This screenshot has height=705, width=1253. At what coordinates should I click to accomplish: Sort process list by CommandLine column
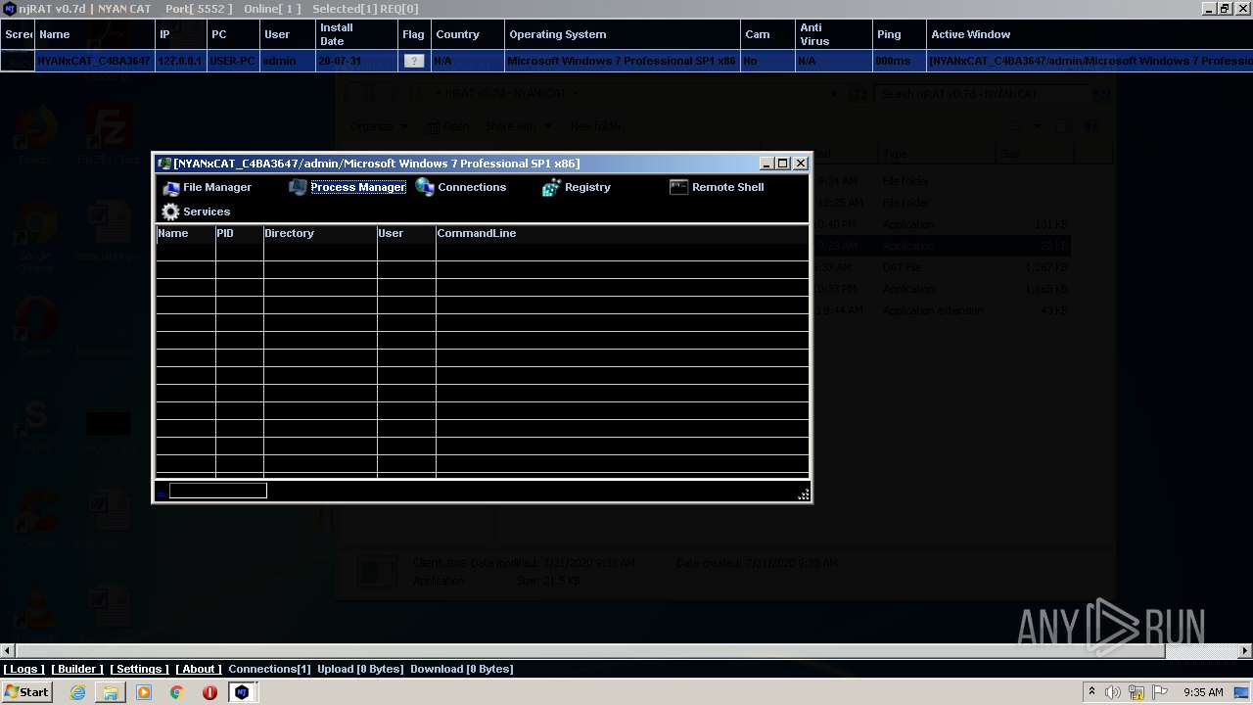pos(623,233)
